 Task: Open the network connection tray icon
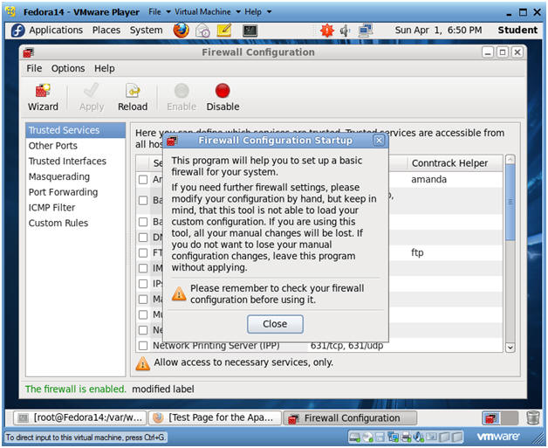pyautogui.click(x=366, y=31)
